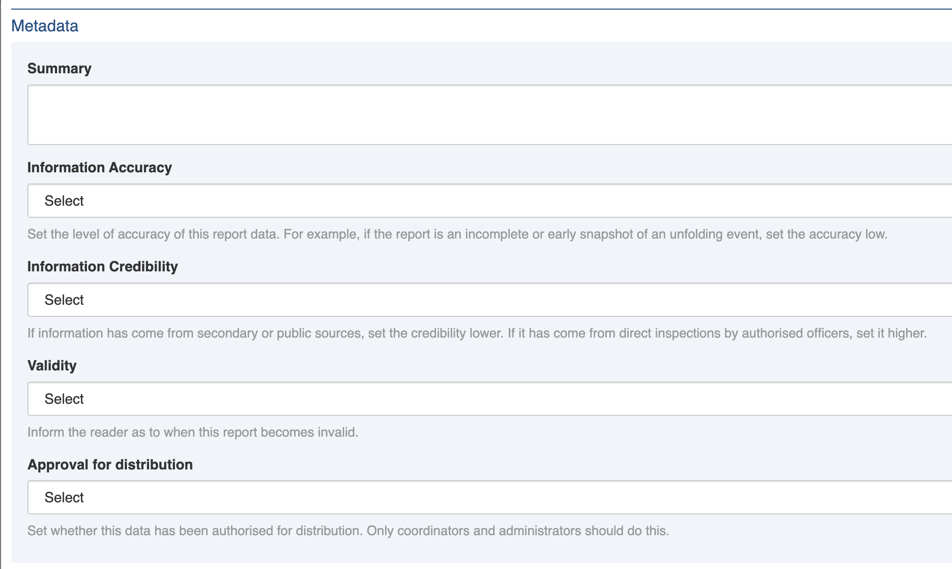The image size is (952, 569).
Task: Click the 'Set the level of accuracy' sentence
Action: [x=153, y=234]
